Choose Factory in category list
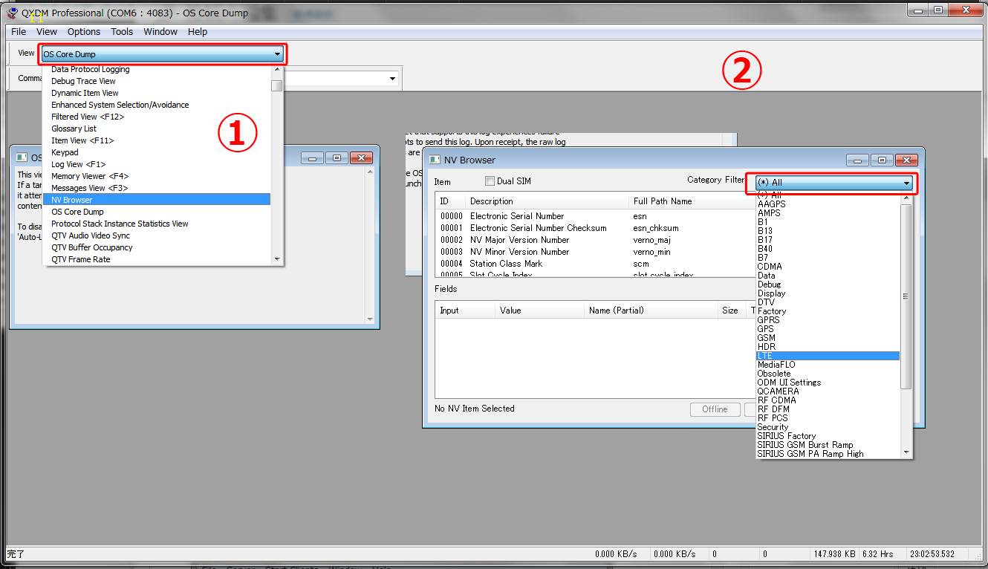988x569 pixels. [x=772, y=311]
